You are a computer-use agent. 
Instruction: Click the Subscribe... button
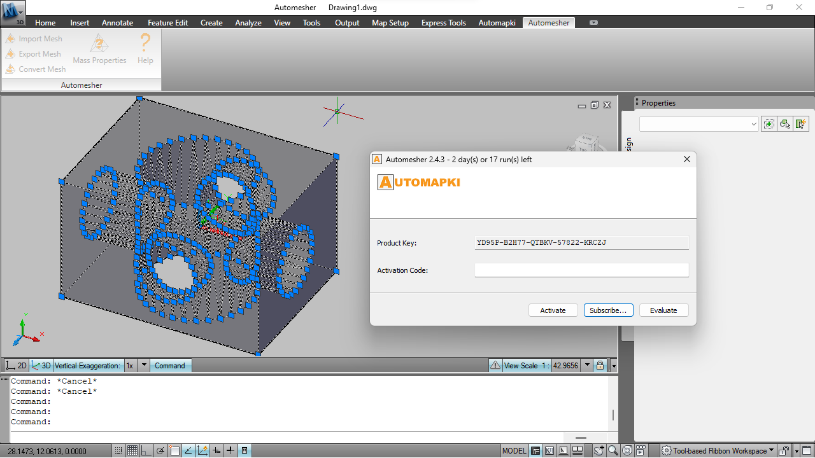tap(608, 310)
